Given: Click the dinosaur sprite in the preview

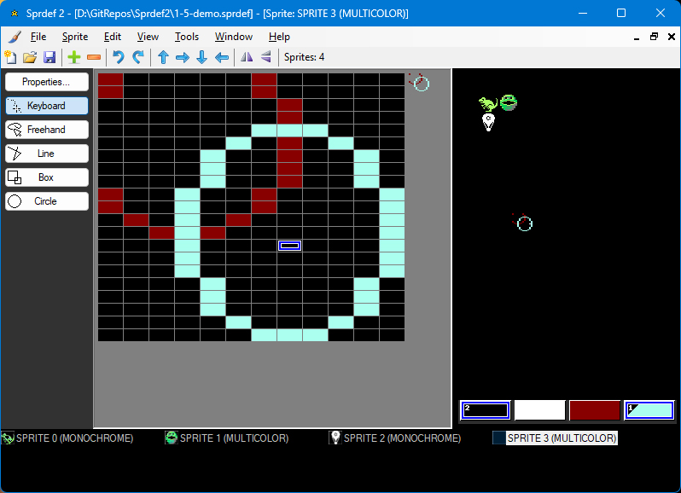Looking at the screenshot, I should pyautogui.click(x=488, y=104).
